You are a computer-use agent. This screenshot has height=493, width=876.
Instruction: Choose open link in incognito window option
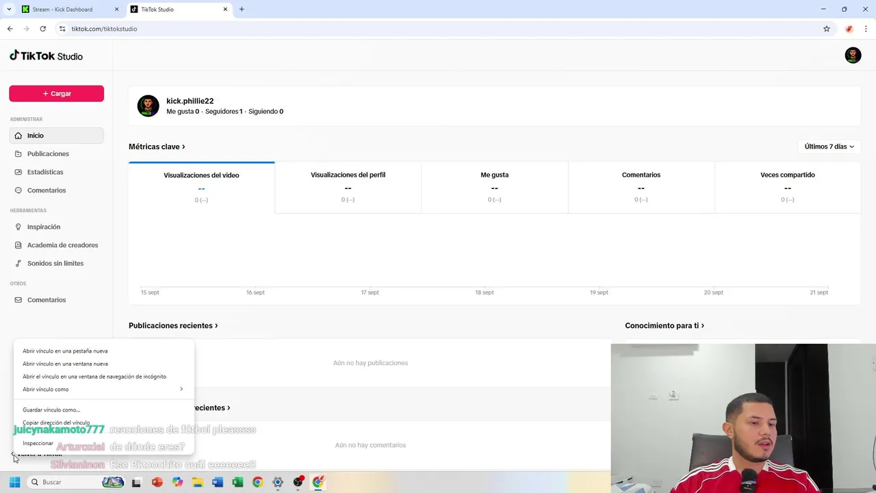[103, 377]
